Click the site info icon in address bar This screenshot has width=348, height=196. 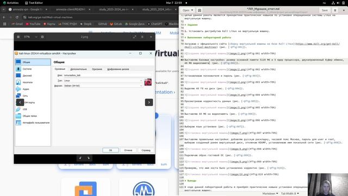[x=24, y=17]
